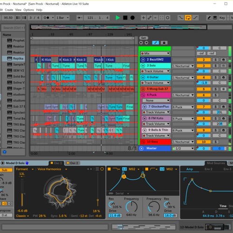This screenshot has height=233, width=233.
Task: Open the Options menu
Action: pyautogui.click(x=29, y=10)
